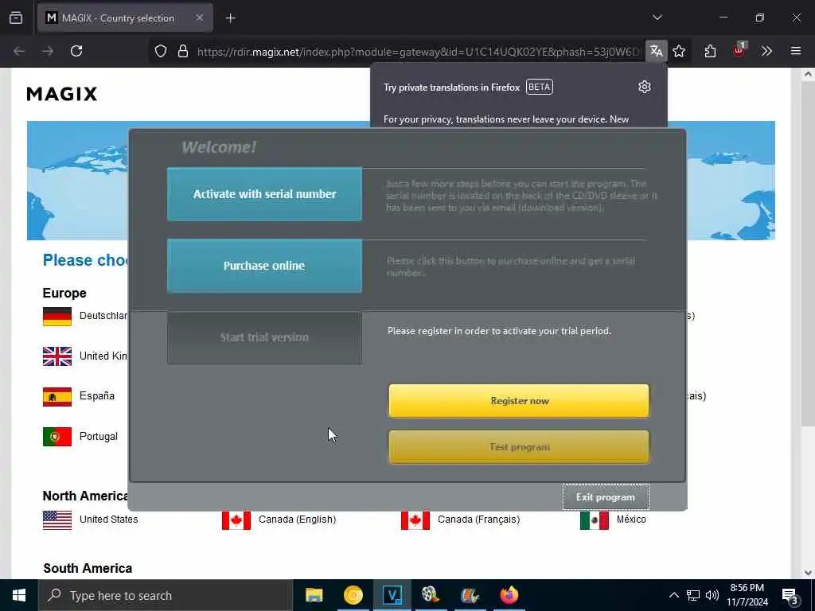Select the Portugal flag icon

click(57, 437)
